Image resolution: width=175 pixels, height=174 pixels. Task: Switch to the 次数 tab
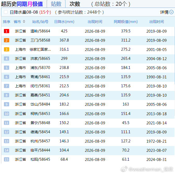click(x=75, y=4)
